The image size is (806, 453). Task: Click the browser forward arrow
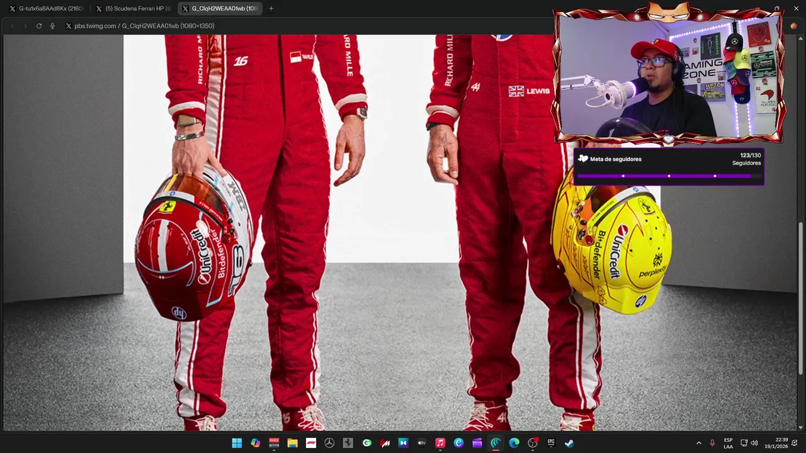click(25, 26)
